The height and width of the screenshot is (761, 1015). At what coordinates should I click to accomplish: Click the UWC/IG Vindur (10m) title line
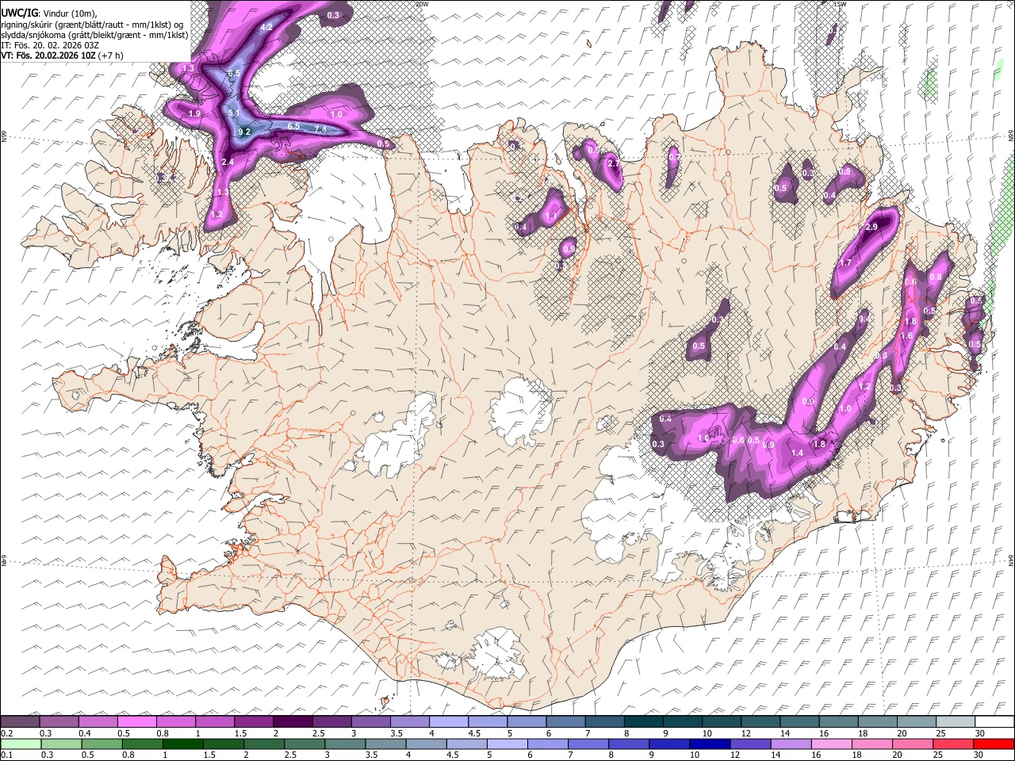tap(48, 13)
